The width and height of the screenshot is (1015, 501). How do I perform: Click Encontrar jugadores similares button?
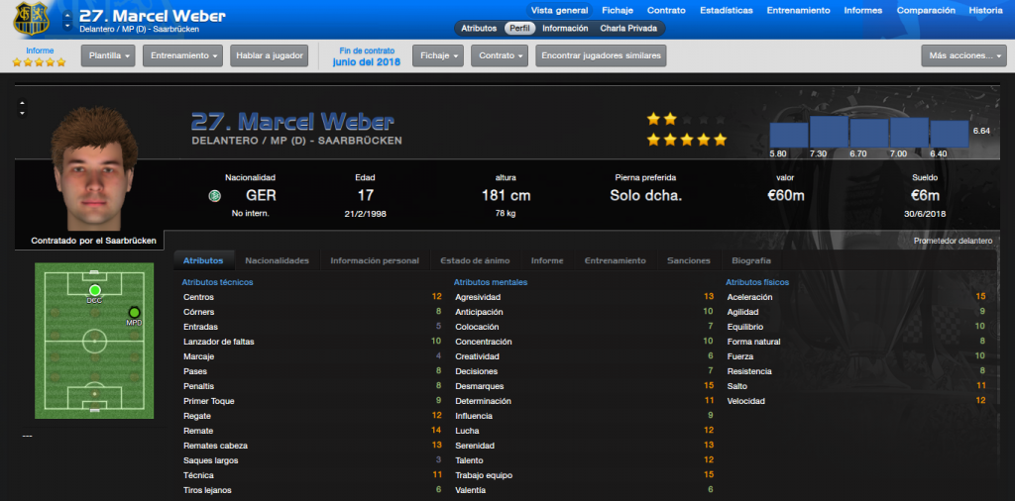point(601,55)
